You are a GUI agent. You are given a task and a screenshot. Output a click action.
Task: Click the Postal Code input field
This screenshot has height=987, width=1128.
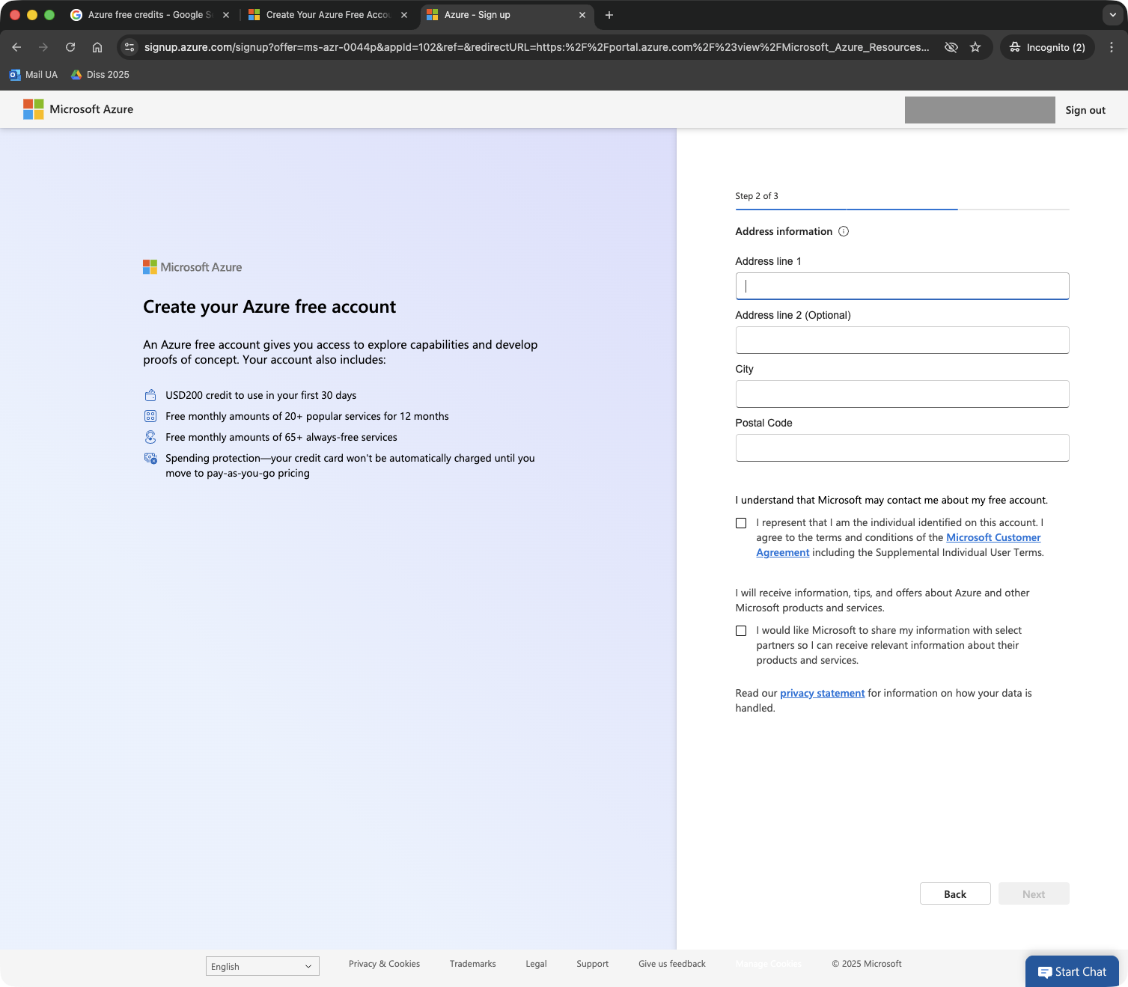[x=902, y=447]
